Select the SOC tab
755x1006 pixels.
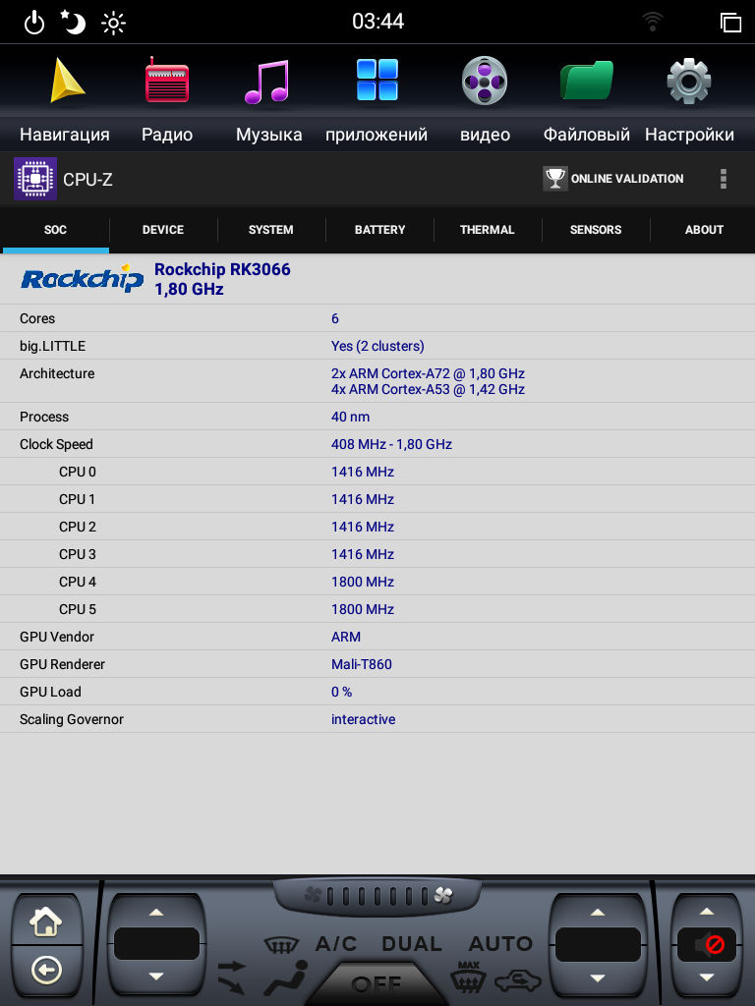pyautogui.click(x=55, y=230)
